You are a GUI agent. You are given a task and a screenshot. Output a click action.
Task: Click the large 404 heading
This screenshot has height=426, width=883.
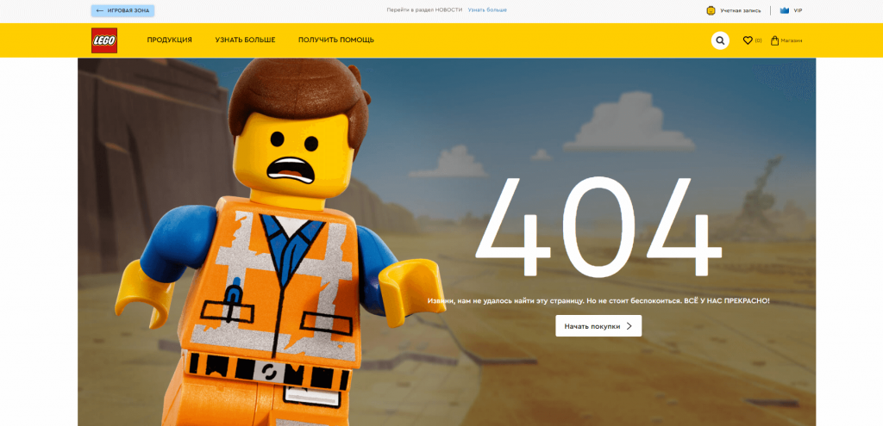[598, 226]
